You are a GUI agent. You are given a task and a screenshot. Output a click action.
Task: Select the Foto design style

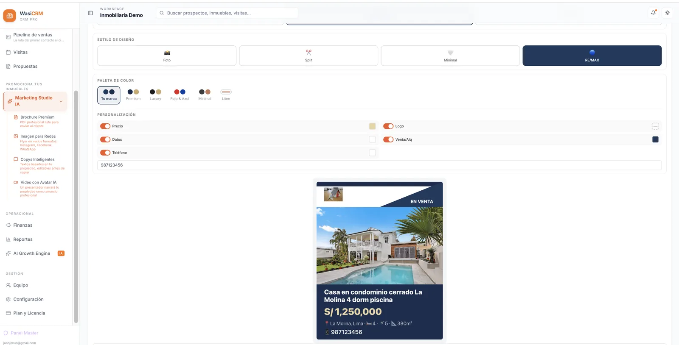point(167,56)
